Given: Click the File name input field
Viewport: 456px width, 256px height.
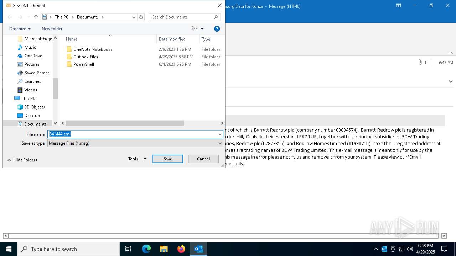Looking at the screenshot, I should 132,134.
